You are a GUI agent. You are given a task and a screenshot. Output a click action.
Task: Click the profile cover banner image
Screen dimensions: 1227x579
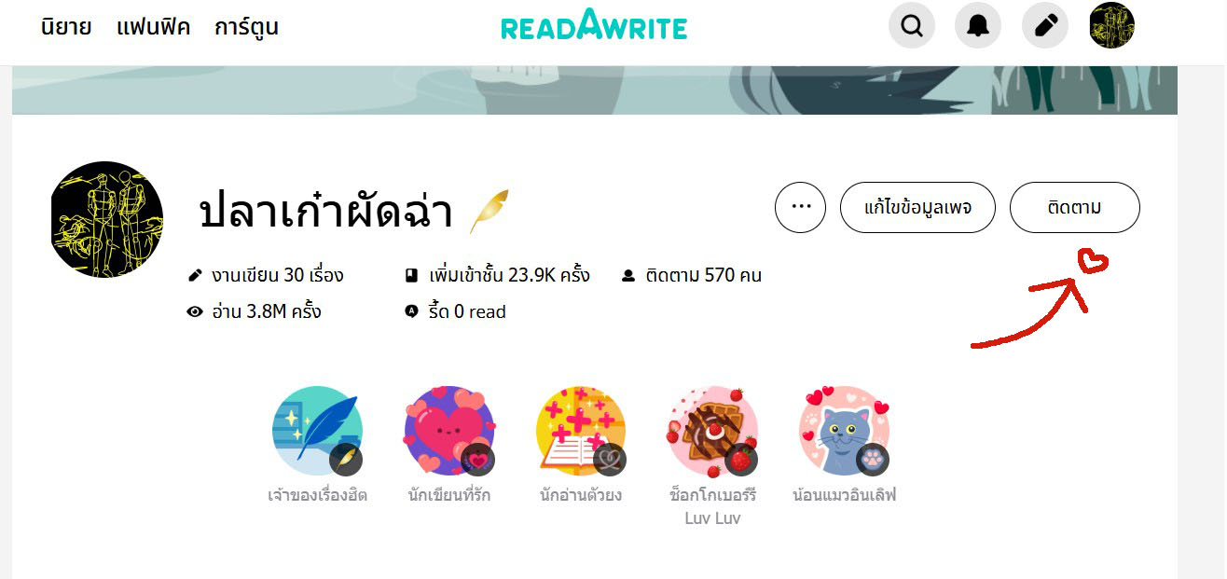tap(594, 90)
